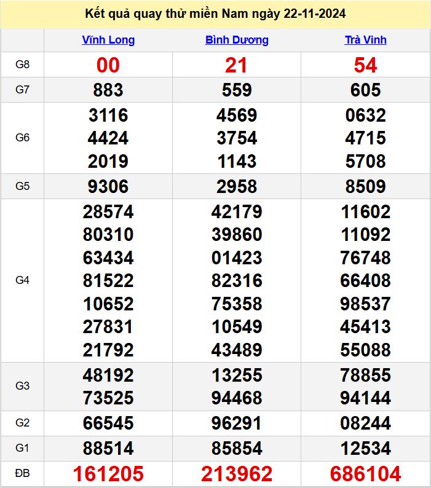
Task: Click G6 number 5708
Action: pos(365,161)
